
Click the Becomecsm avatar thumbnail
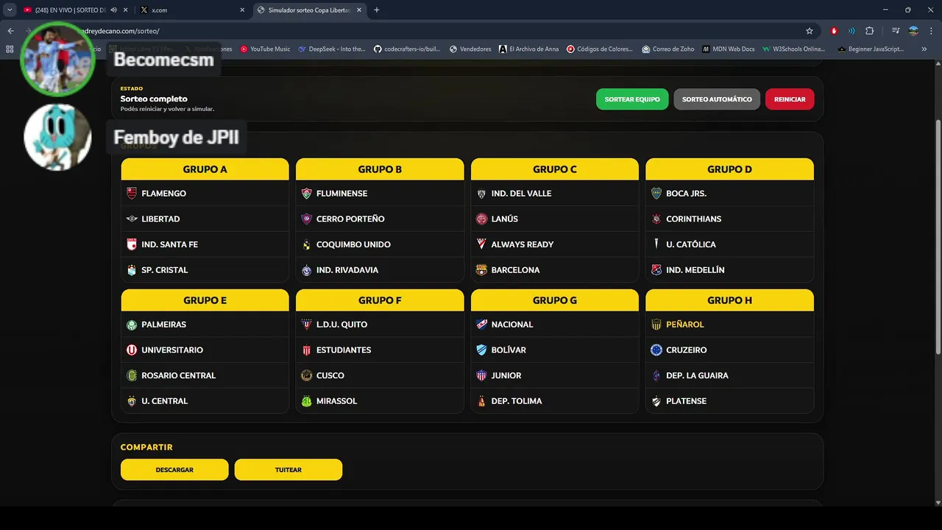[x=57, y=59]
